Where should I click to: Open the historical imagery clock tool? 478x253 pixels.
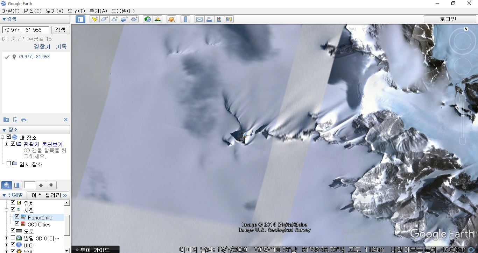click(x=148, y=19)
